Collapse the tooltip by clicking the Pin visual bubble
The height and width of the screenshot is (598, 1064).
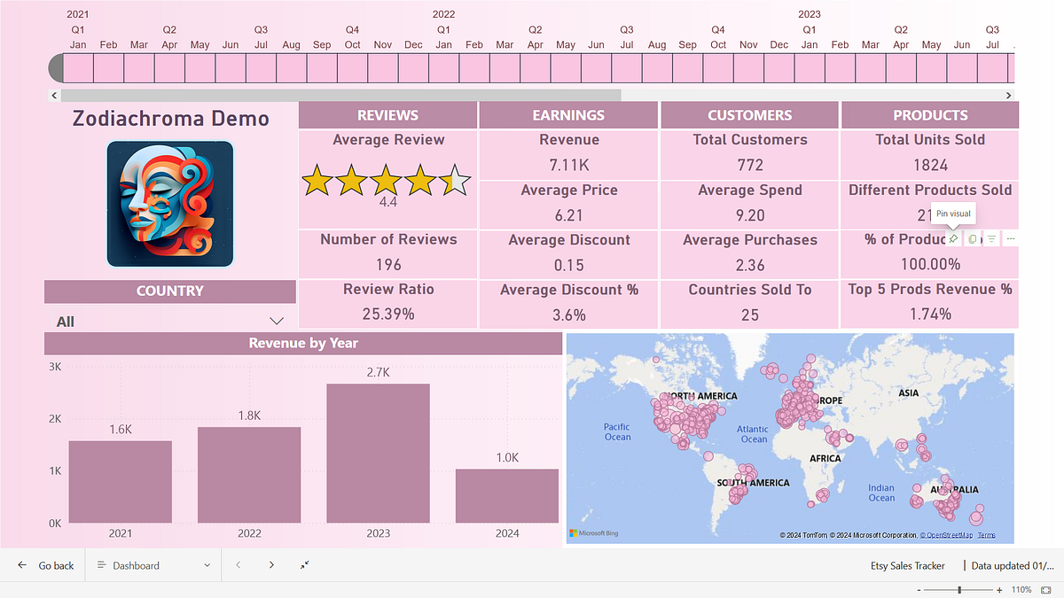click(x=952, y=214)
